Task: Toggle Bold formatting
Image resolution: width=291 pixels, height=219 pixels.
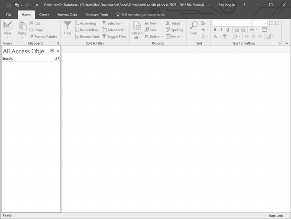Action: pos(215,30)
